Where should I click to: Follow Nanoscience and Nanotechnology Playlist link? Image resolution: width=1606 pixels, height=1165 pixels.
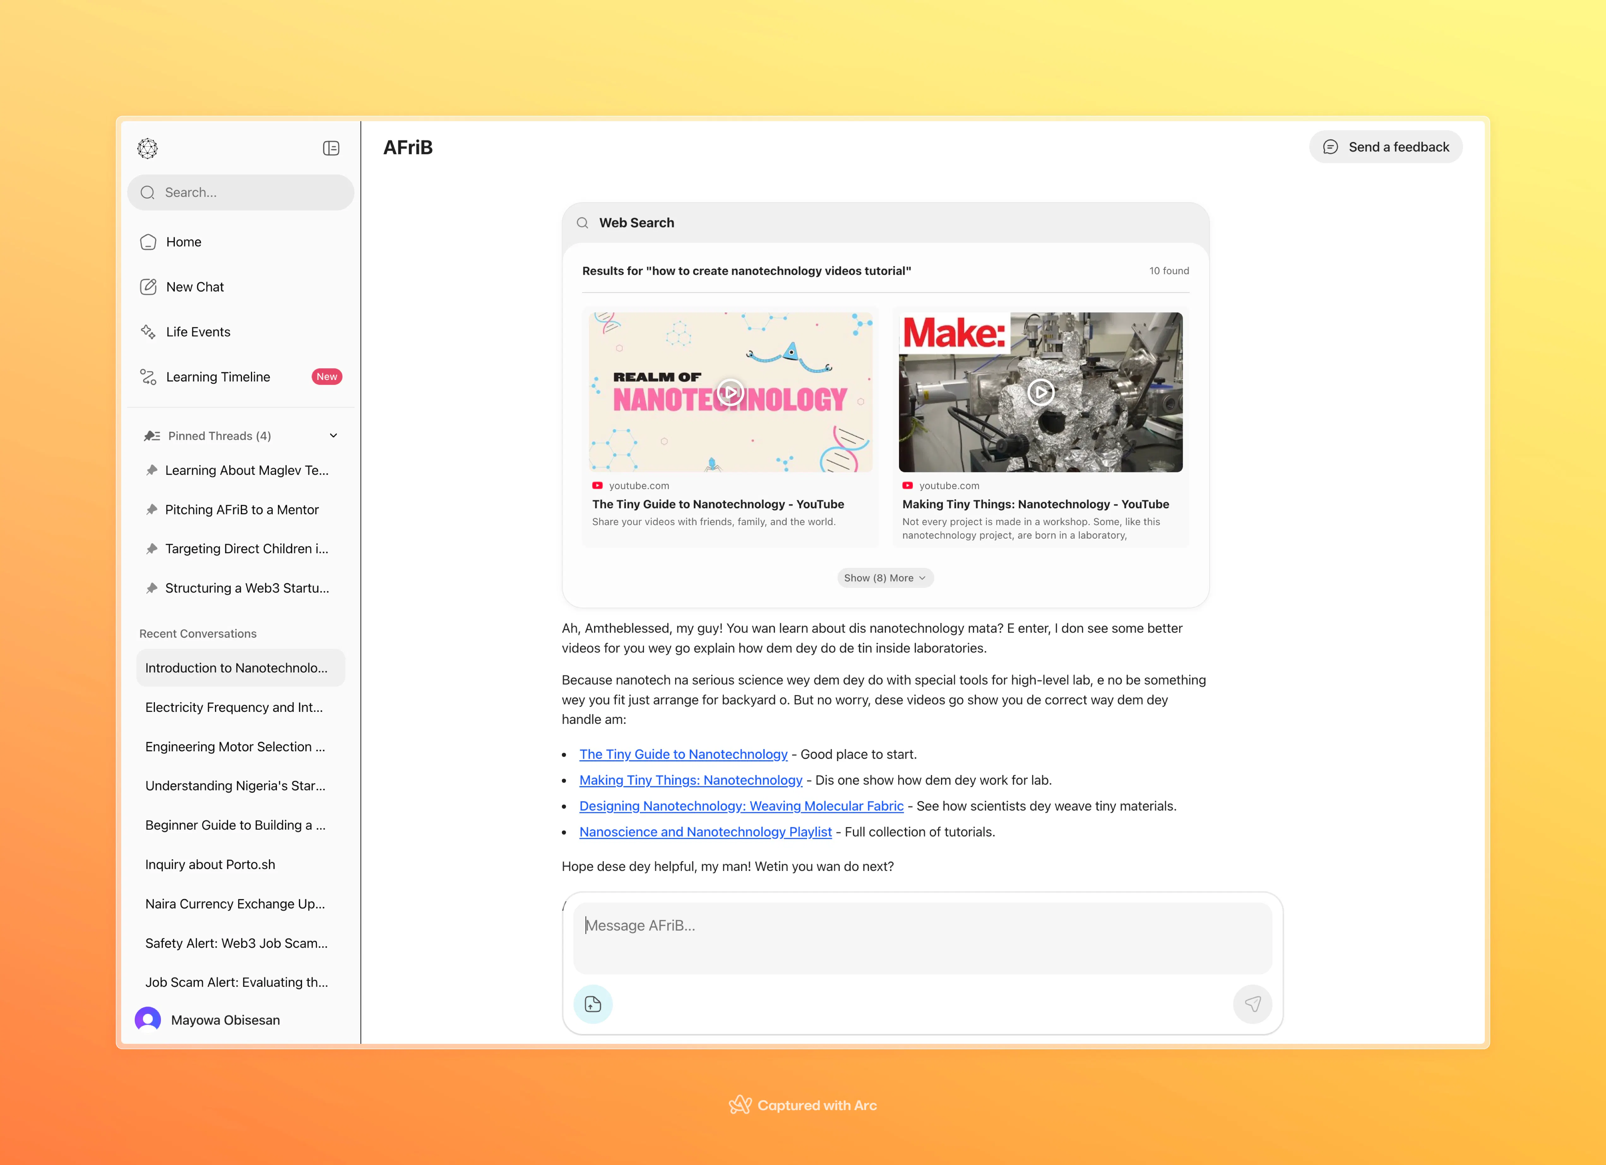705,832
